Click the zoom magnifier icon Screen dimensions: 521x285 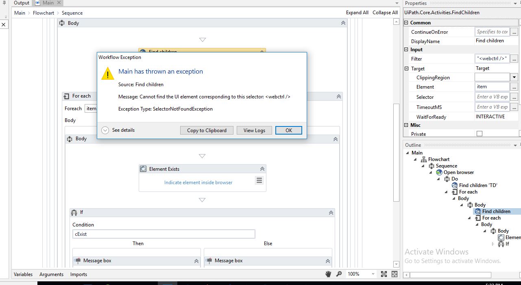[339, 274]
